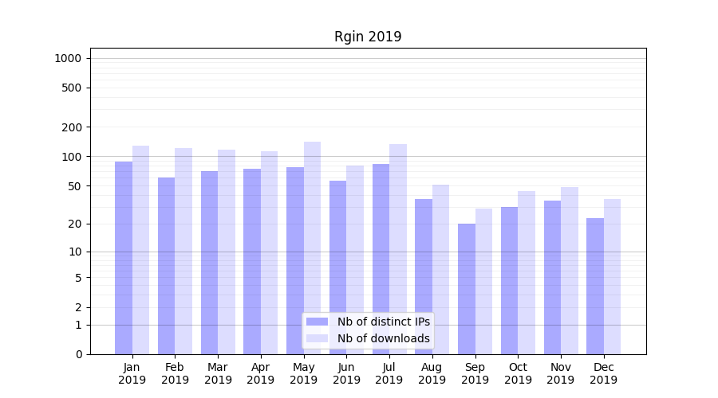This screenshot has height=398, width=718.
Task: Click the downloads legend color swatch
Action: (x=317, y=338)
